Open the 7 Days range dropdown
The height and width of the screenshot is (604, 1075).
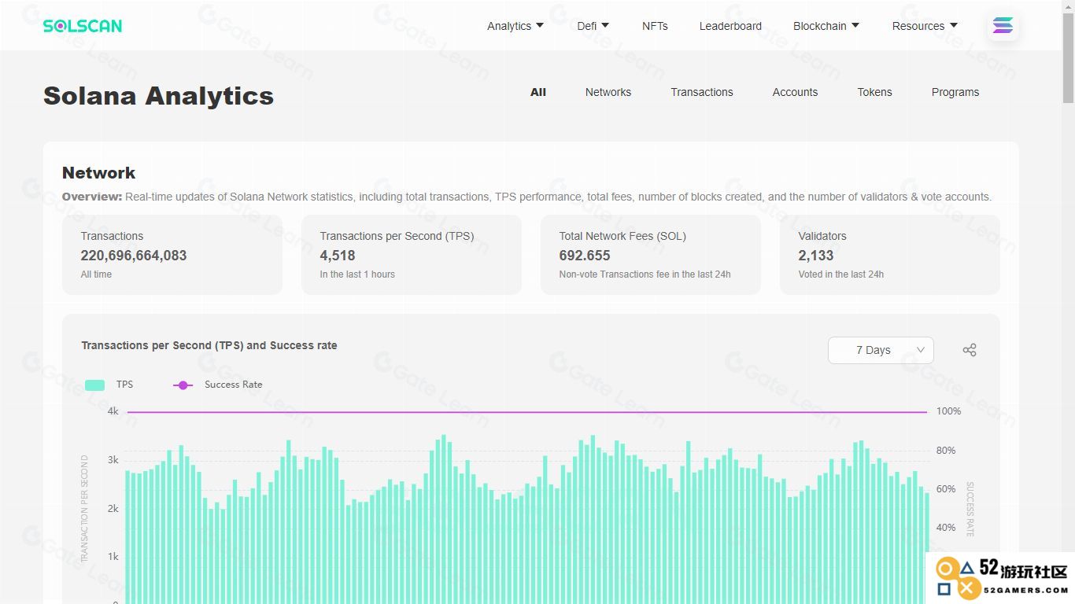[881, 350]
